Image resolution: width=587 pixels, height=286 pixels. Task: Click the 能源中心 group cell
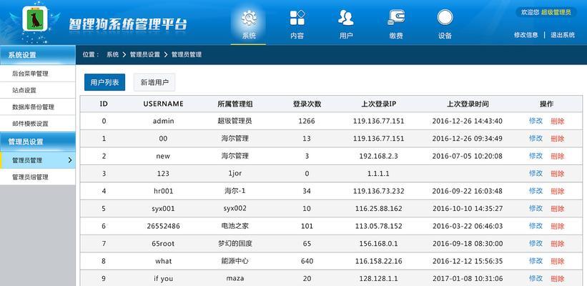click(235, 261)
